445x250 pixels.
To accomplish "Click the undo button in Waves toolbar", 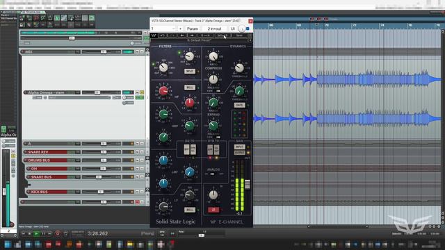I will 162,35.
